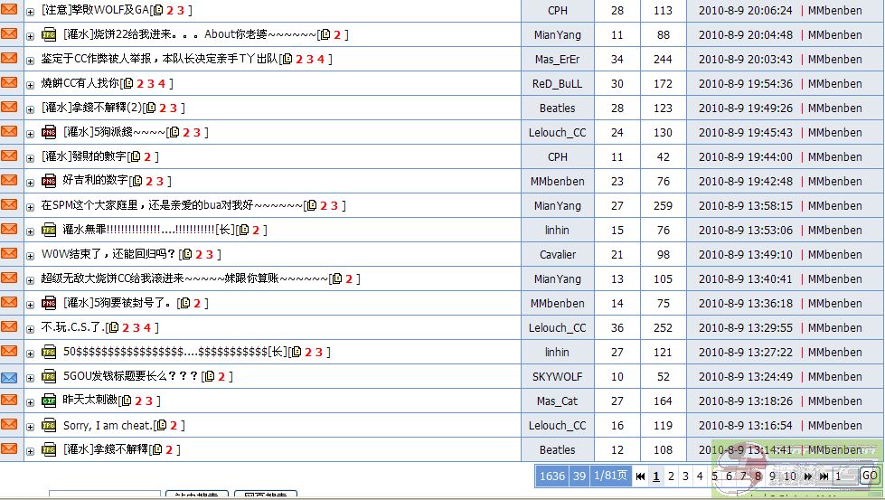The width and height of the screenshot is (885, 500).
Task: Expand the W0W结束了，还能回归吗 thread preview
Action: pos(30,255)
